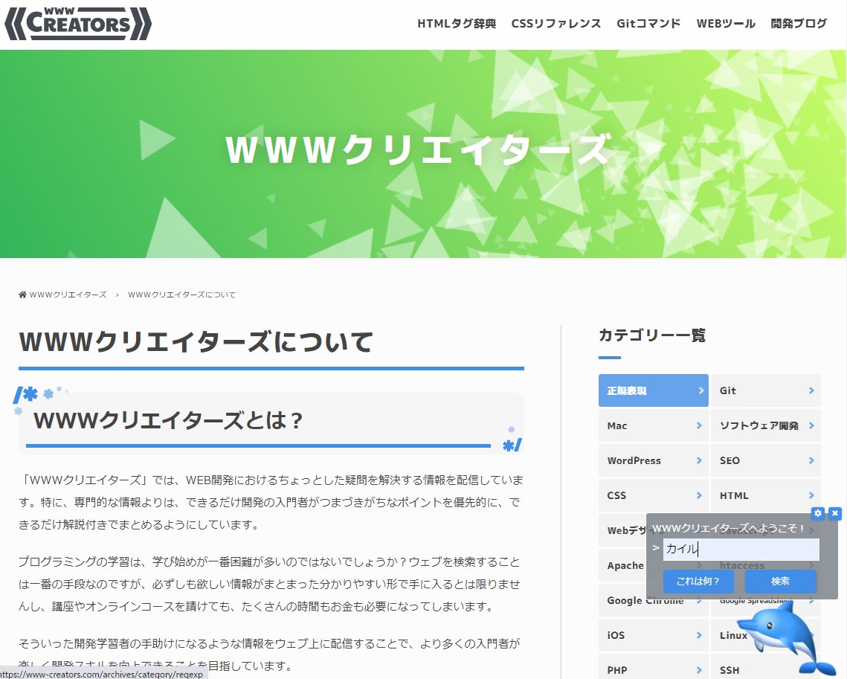847x679 pixels.
Task: Open the dolphin assistant settings gear
Action: (818, 513)
